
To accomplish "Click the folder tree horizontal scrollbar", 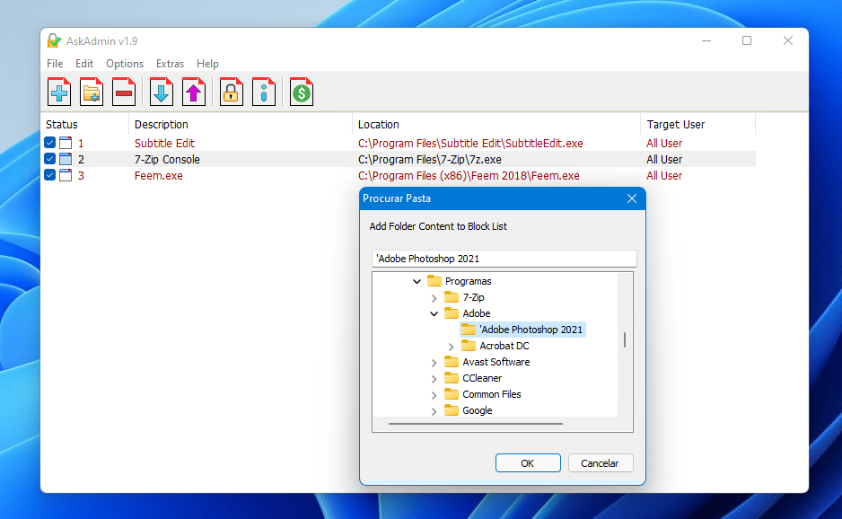I will pyautogui.click(x=475, y=423).
